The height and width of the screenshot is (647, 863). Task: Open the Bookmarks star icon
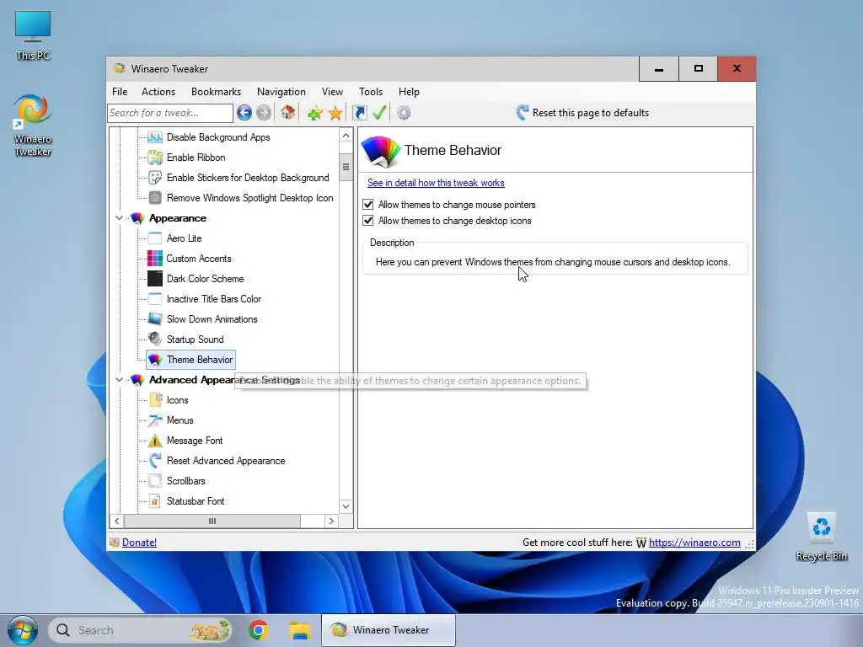tap(335, 114)
